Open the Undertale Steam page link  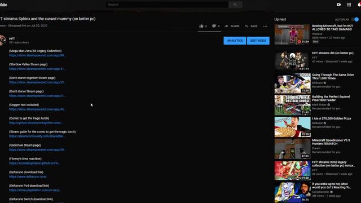(x=37, y=149)
